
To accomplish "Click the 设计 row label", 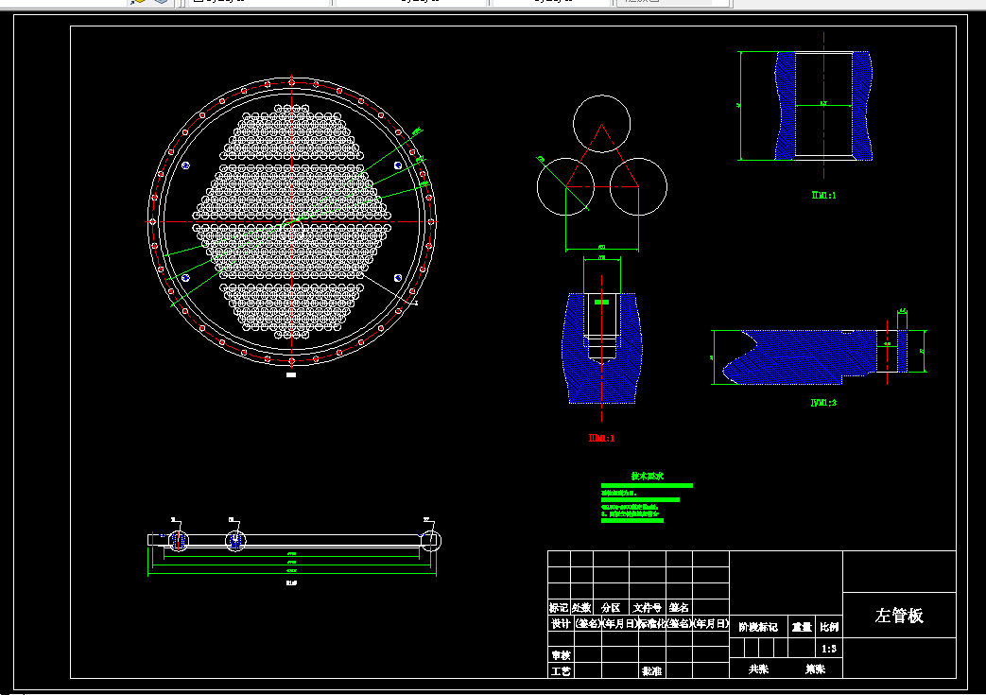I will coord(561,623).
